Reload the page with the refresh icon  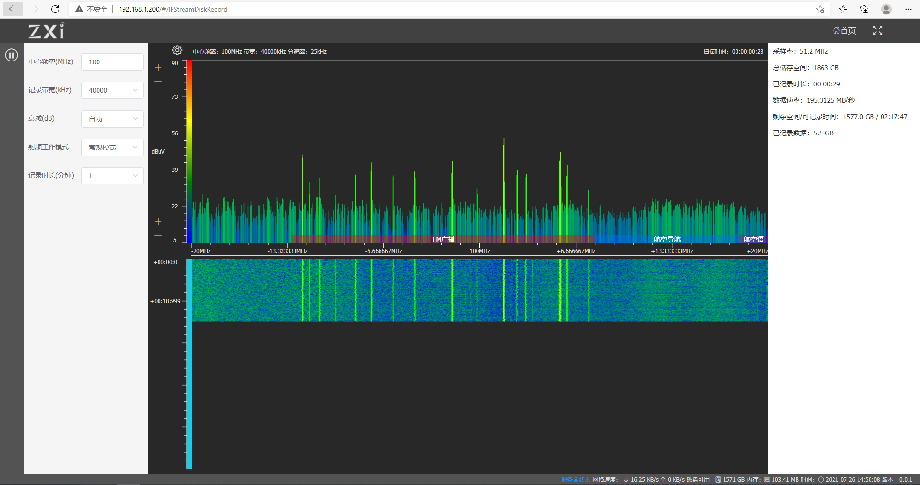(55, 9)
